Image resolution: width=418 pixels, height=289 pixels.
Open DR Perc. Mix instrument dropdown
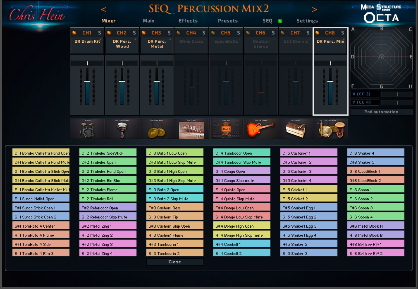click(330, 45)
